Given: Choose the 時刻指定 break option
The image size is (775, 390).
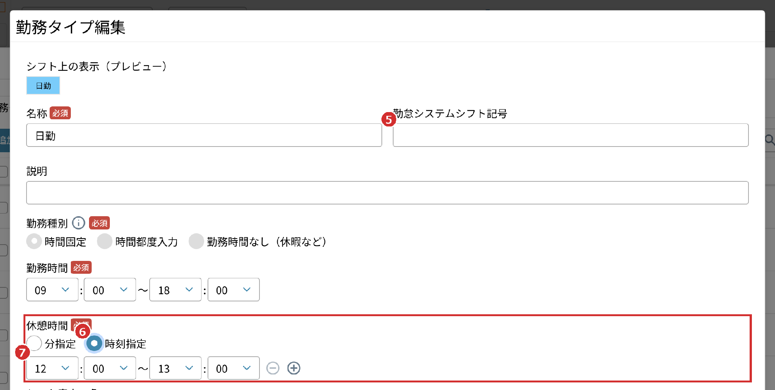Looking at the screenshot, I should [x=94, y=343].
